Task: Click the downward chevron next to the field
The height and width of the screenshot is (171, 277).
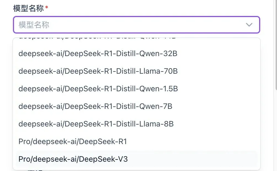Action: 249,25
